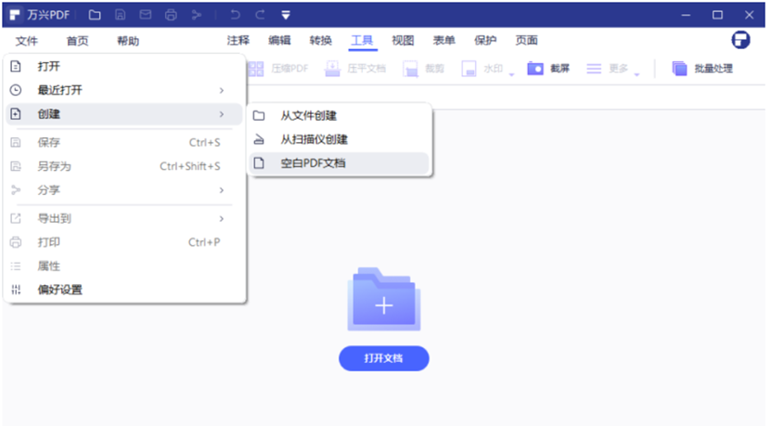Click the 压缩PDF tool
The height and width of the screenshot is (426, 771).
tap(277, 69)
